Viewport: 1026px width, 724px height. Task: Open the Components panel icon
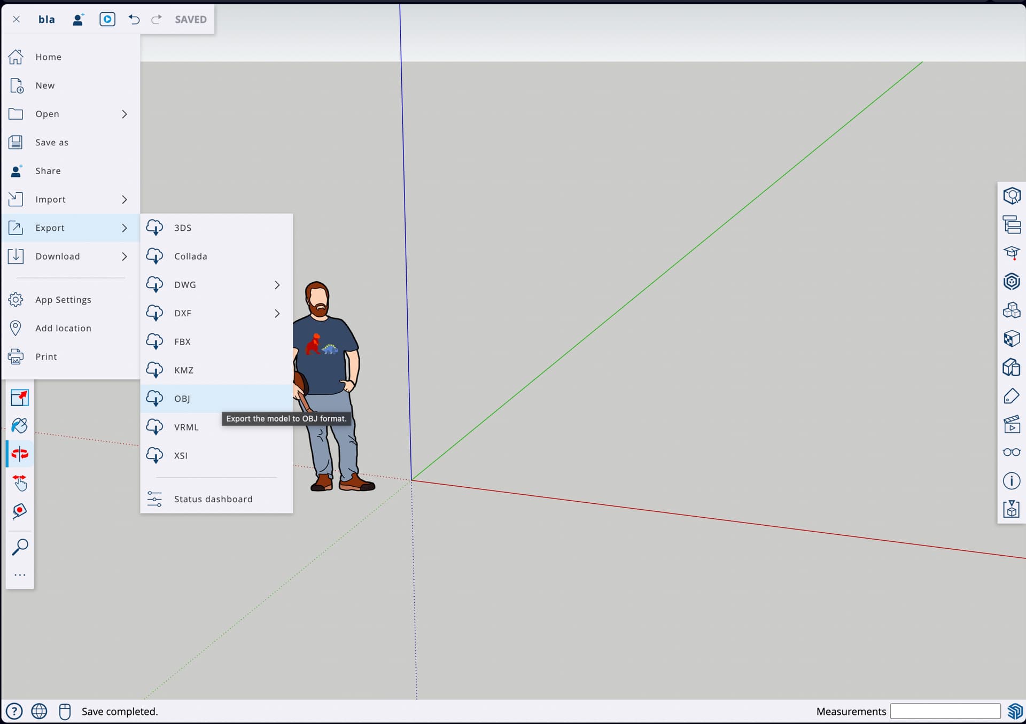click(1011, 309)
